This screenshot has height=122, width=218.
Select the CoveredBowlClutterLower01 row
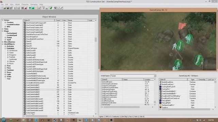[x=59, y=83]
